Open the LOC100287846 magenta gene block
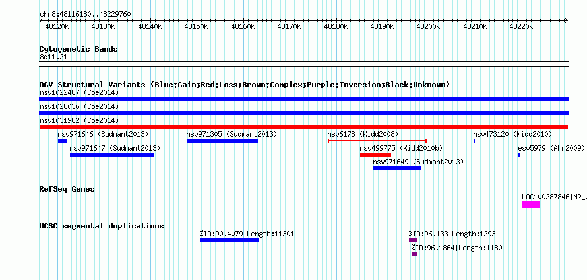The width and height of the screenshot is (587, 280). (531, 205)
